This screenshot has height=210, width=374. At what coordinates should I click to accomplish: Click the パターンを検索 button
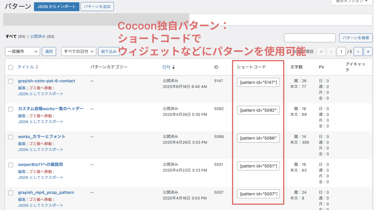[x=356, y=38]
